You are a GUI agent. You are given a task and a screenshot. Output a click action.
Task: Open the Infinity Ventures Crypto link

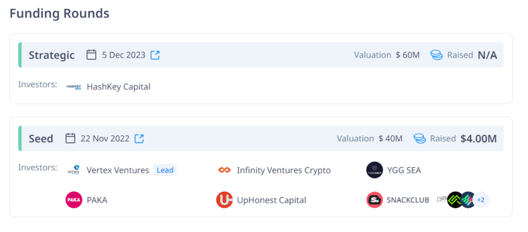point(284,170)
